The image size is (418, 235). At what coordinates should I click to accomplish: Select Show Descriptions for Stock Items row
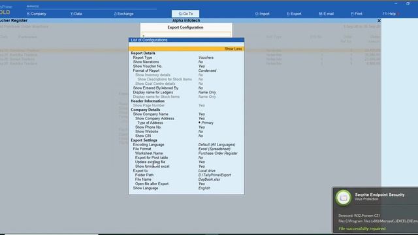186,80
